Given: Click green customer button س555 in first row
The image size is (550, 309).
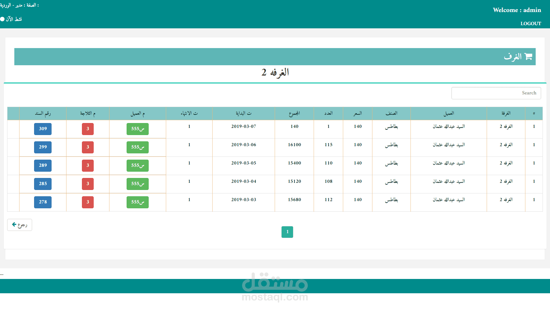Looking at the screenshot, I should (137, 129).
